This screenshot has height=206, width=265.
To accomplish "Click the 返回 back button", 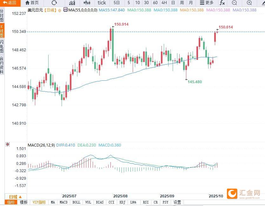I will point(10,3).
